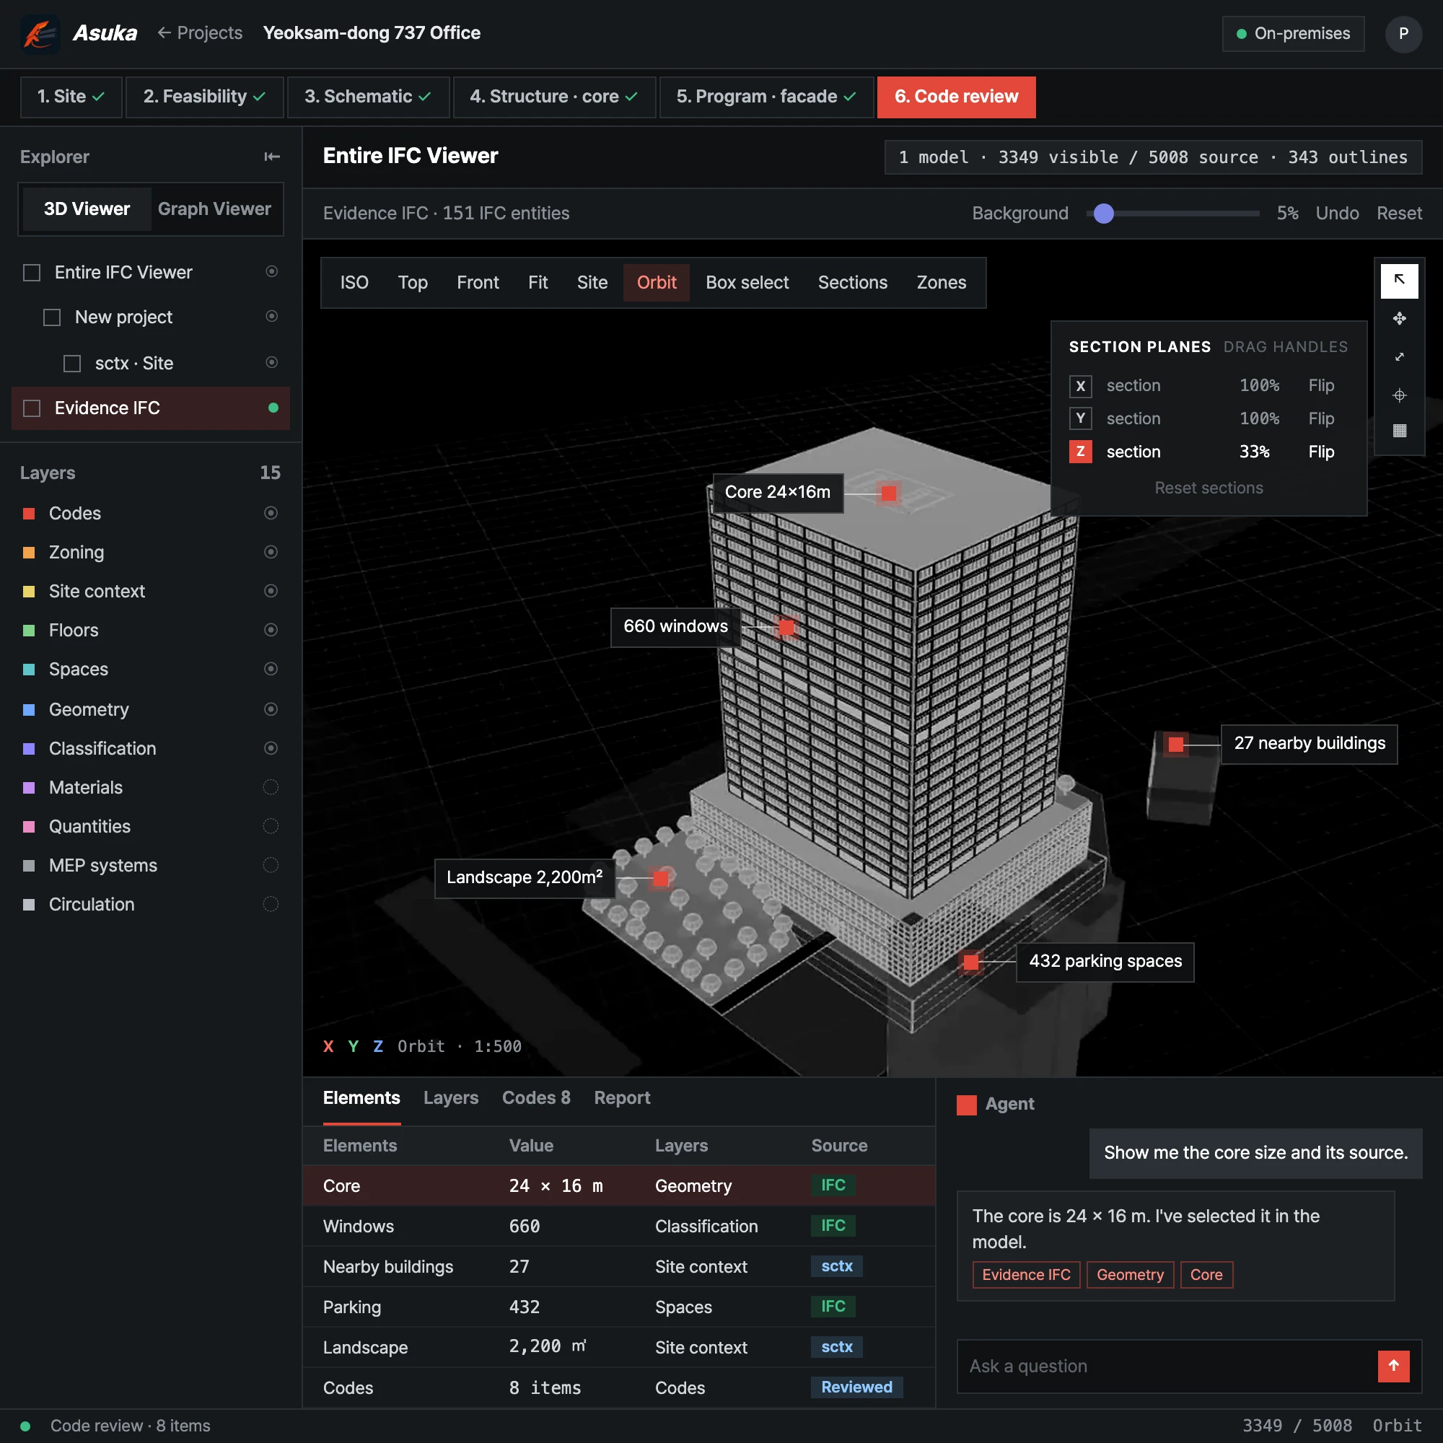This screenshot has width=1443, height=1443.
Task: Click the Evidence IFC tag in agent reply
Action: pos(1026,1275)
